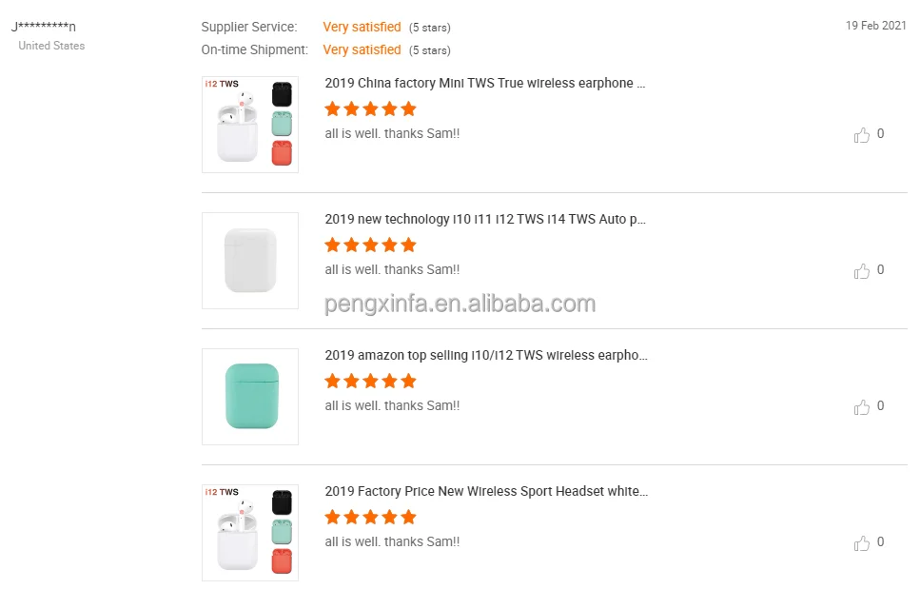Open '2019 amazon top selling i10/i12' product link
Screen dimensions: 920x609
(485, 356)
